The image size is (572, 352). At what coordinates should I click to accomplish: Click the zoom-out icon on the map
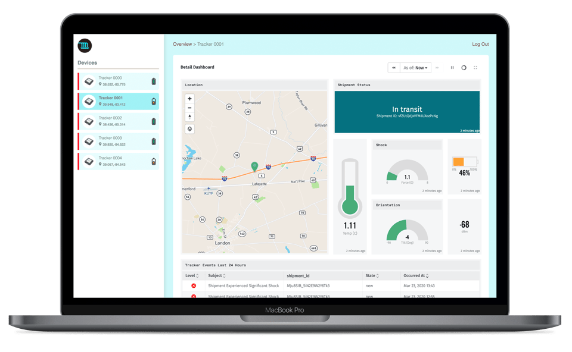[x=190, y=108]
